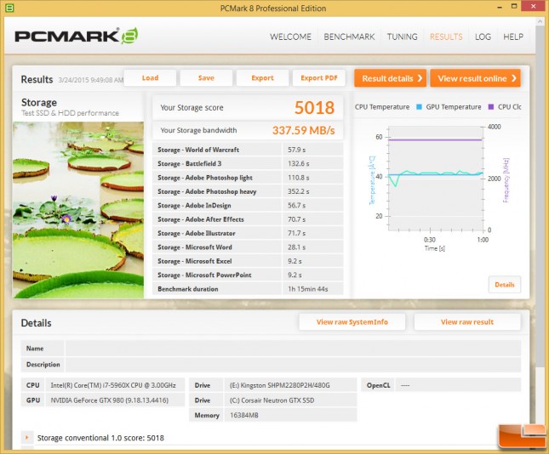Select Storage - Microsoft Excel row

coord(248,261)
